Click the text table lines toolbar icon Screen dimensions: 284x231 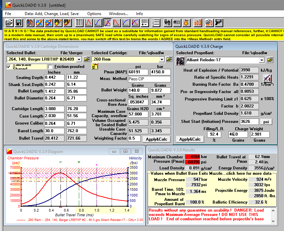click(79, 23)
